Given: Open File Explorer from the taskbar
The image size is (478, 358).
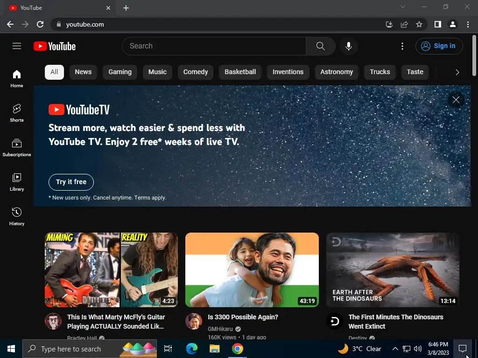Looking at the screenshot, I should tap(215, 349).
